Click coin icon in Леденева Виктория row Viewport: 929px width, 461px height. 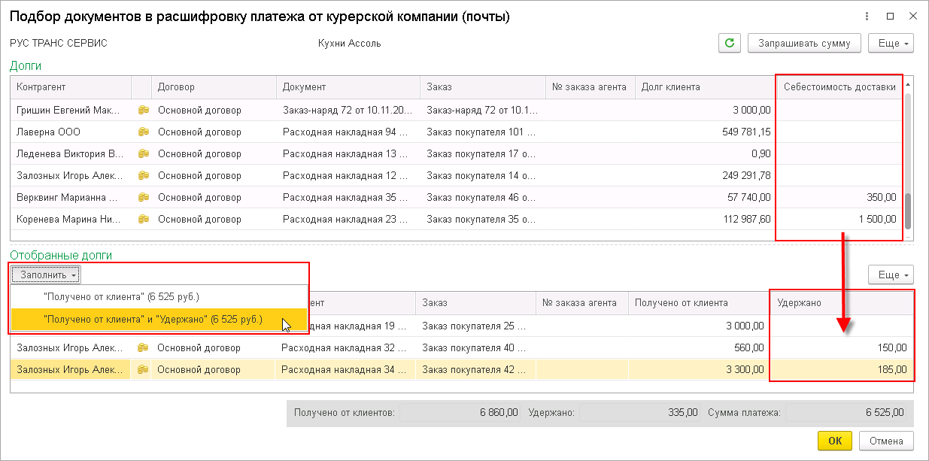click(x=142, y=154)
